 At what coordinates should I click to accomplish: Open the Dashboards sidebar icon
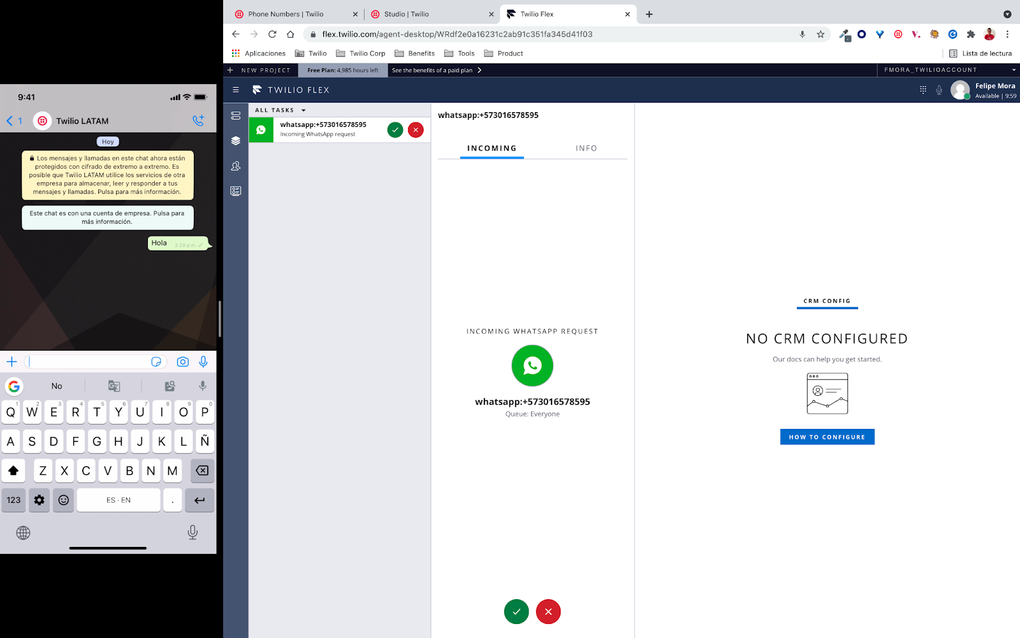pyautogui.click(x=236, y=191)
